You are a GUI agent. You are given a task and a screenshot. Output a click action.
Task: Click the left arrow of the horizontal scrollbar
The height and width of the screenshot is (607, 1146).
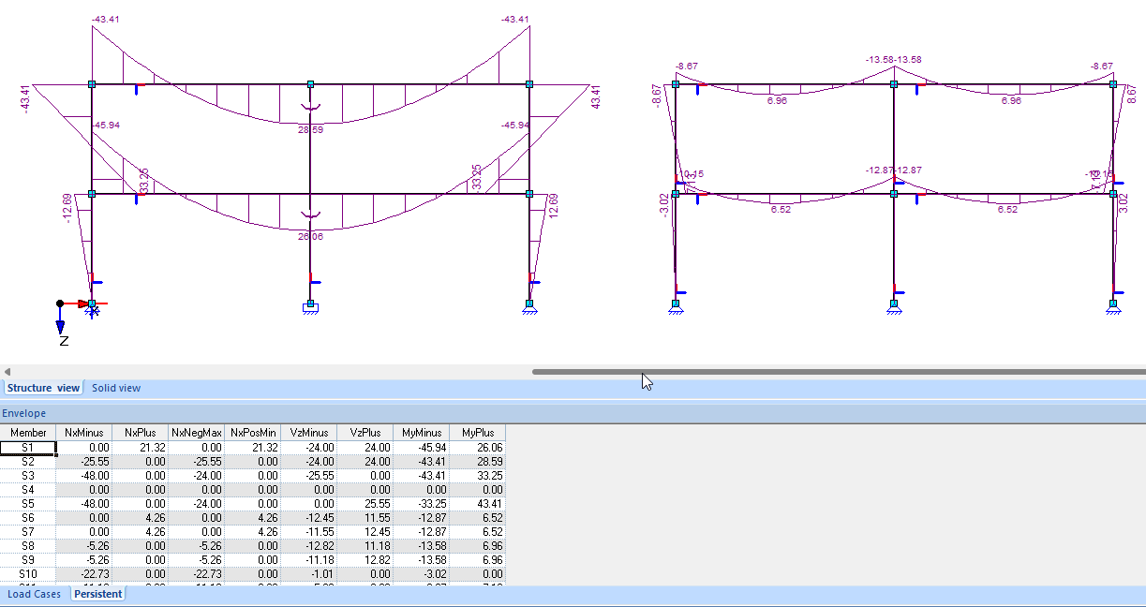7,372
